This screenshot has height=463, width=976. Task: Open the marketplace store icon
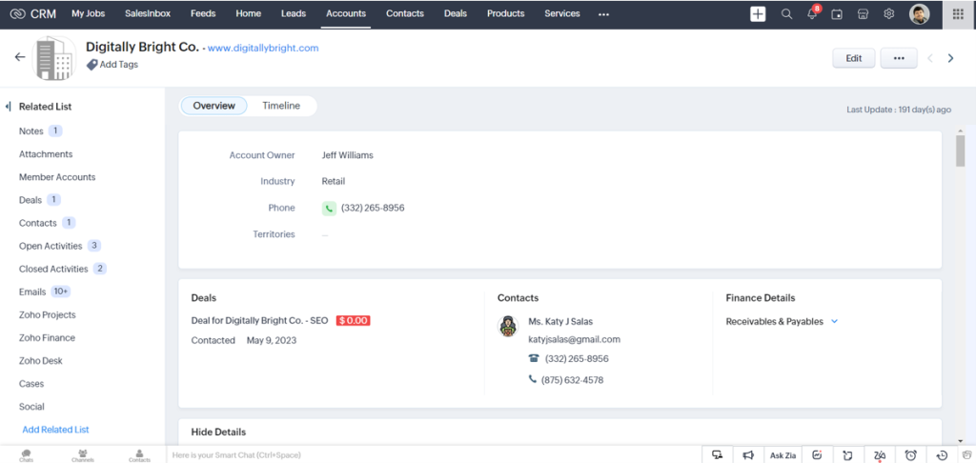point(863,13)
